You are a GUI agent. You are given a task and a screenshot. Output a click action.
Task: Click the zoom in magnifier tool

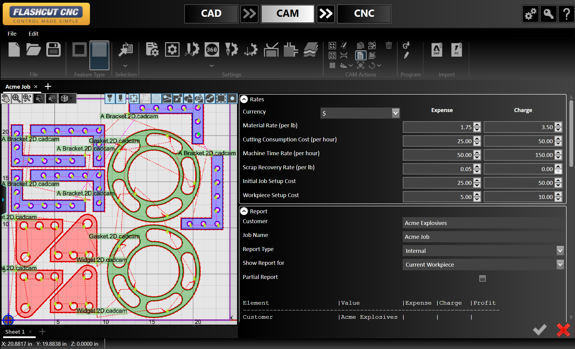point(16,98)
